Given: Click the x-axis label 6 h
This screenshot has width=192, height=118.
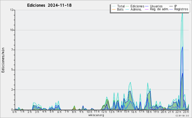Looking at the screenshot, I should click(60, 112).
